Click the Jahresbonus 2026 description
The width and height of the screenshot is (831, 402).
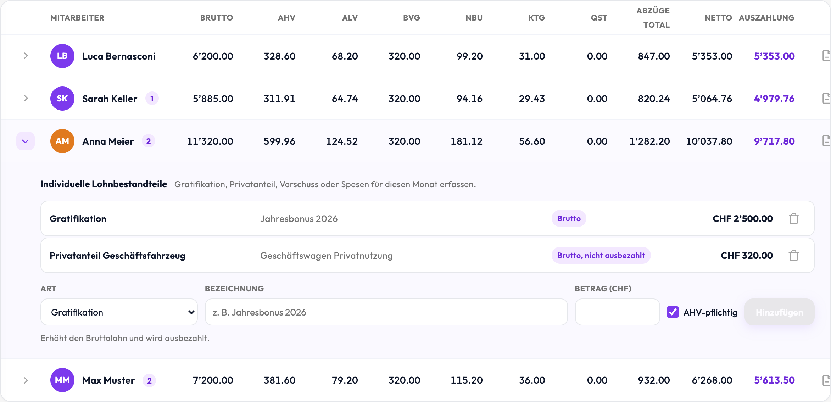pos(299,219)
